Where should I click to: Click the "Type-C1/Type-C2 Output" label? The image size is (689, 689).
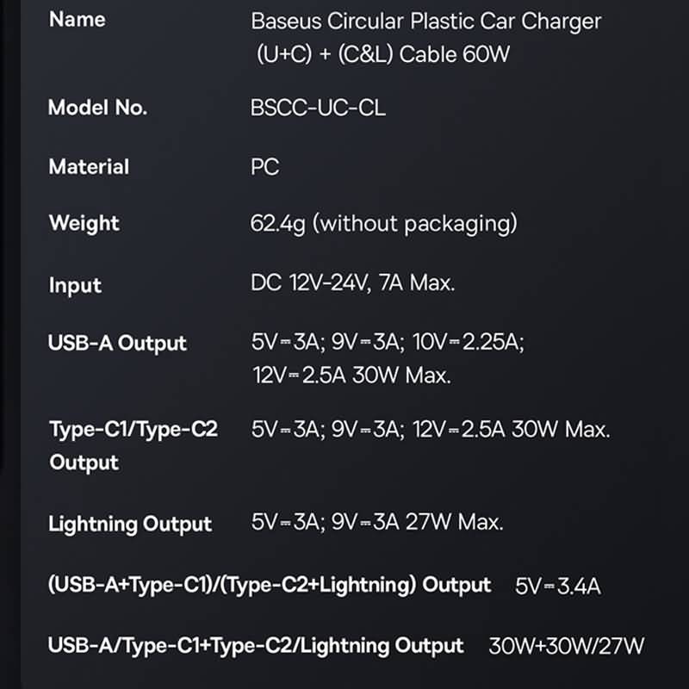tap(133, 445)
